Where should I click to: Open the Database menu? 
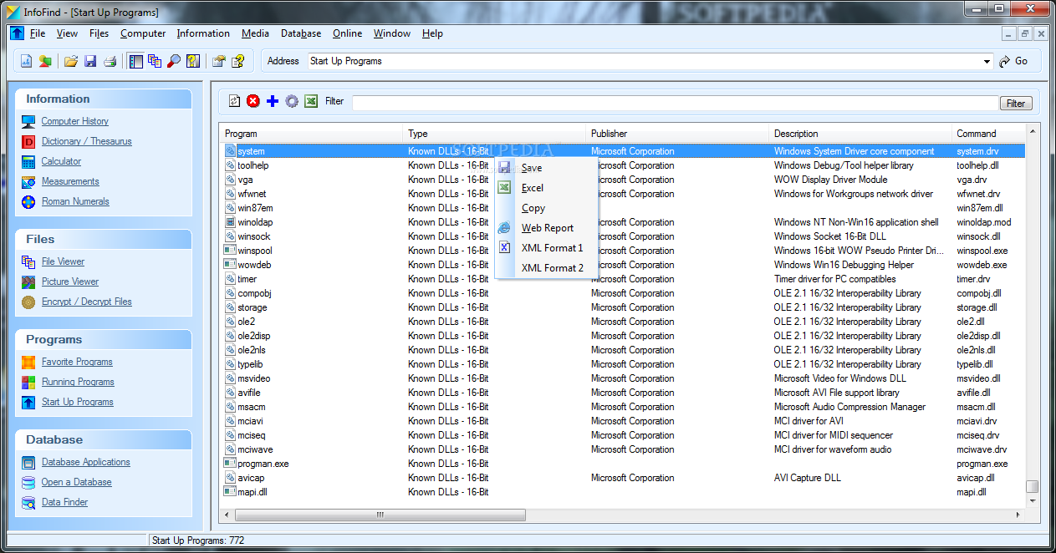(301, 33)
